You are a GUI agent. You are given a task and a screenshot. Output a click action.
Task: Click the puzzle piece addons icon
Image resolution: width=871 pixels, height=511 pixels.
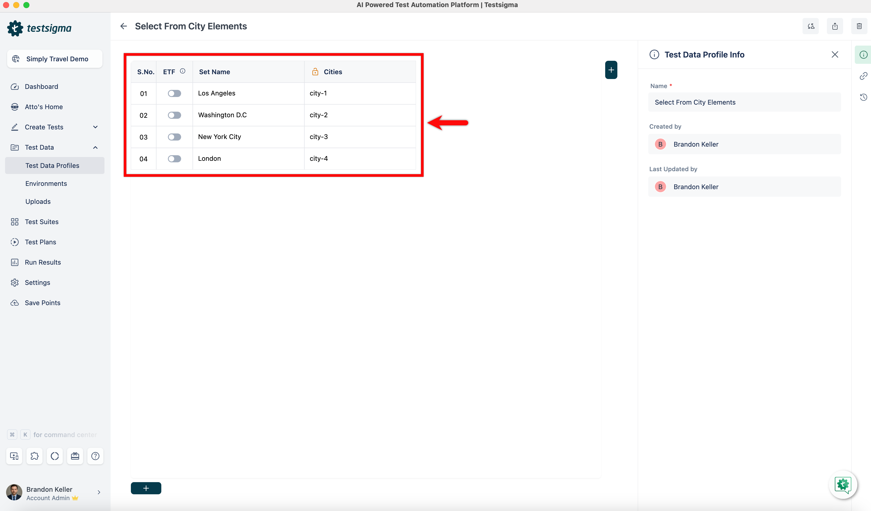pos(34,456)
